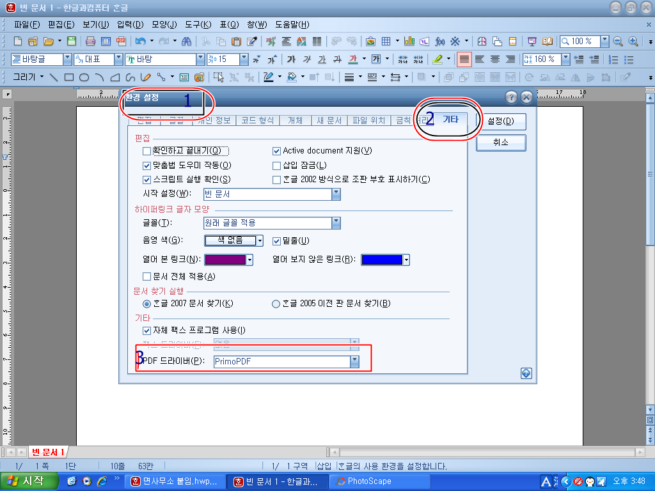
Task: Click the PDF export toolbar icon
Action: click(121, 42)
